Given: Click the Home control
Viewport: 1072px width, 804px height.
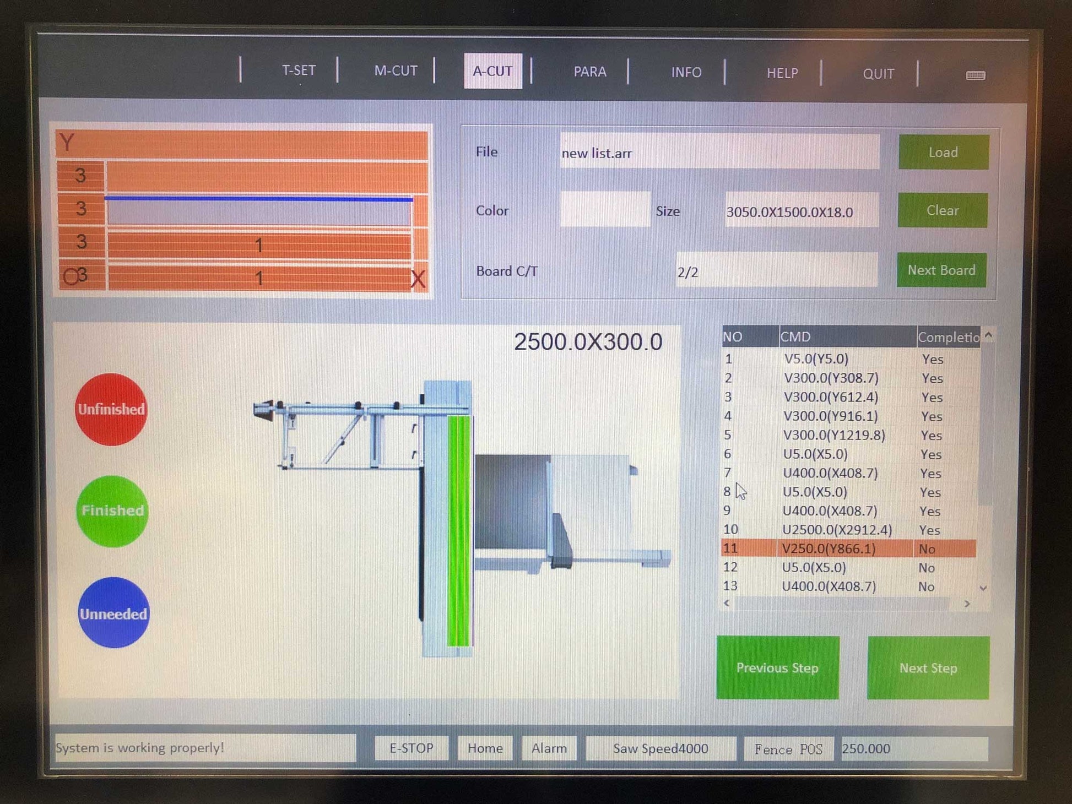Looking at the screenshot, I should (485, 748).
